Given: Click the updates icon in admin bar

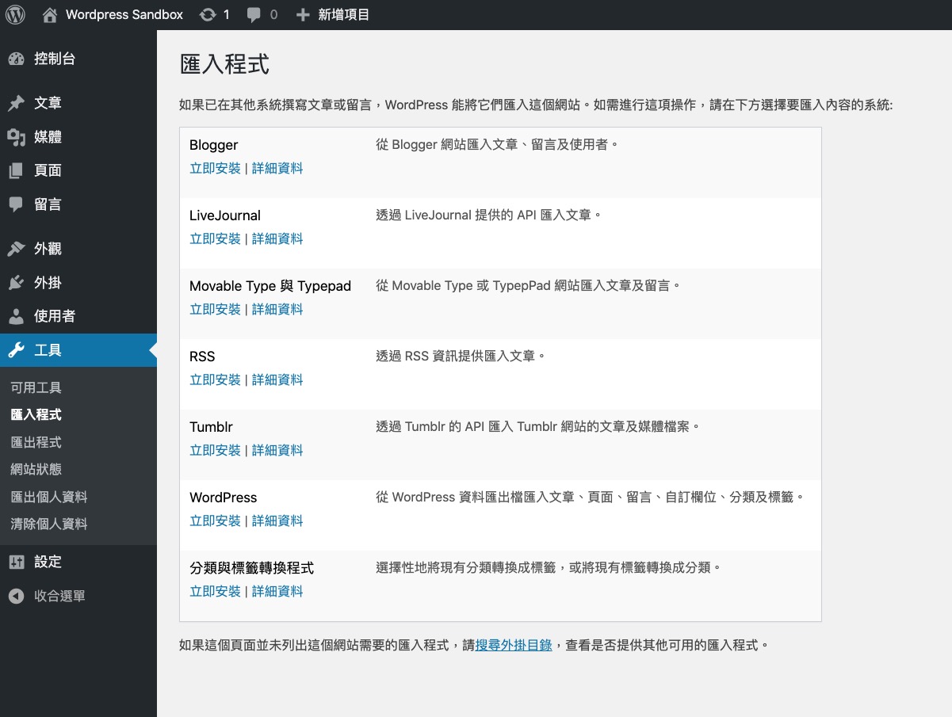Looking at the screenshot, I should pos(208,14).
